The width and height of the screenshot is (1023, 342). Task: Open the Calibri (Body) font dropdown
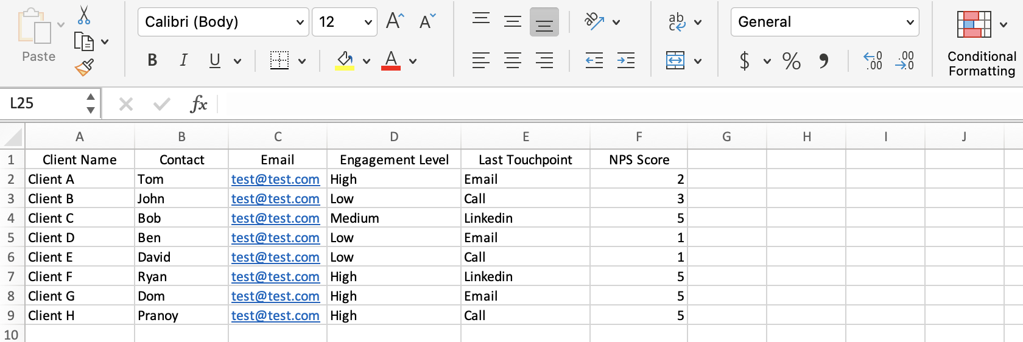(223, 22)
